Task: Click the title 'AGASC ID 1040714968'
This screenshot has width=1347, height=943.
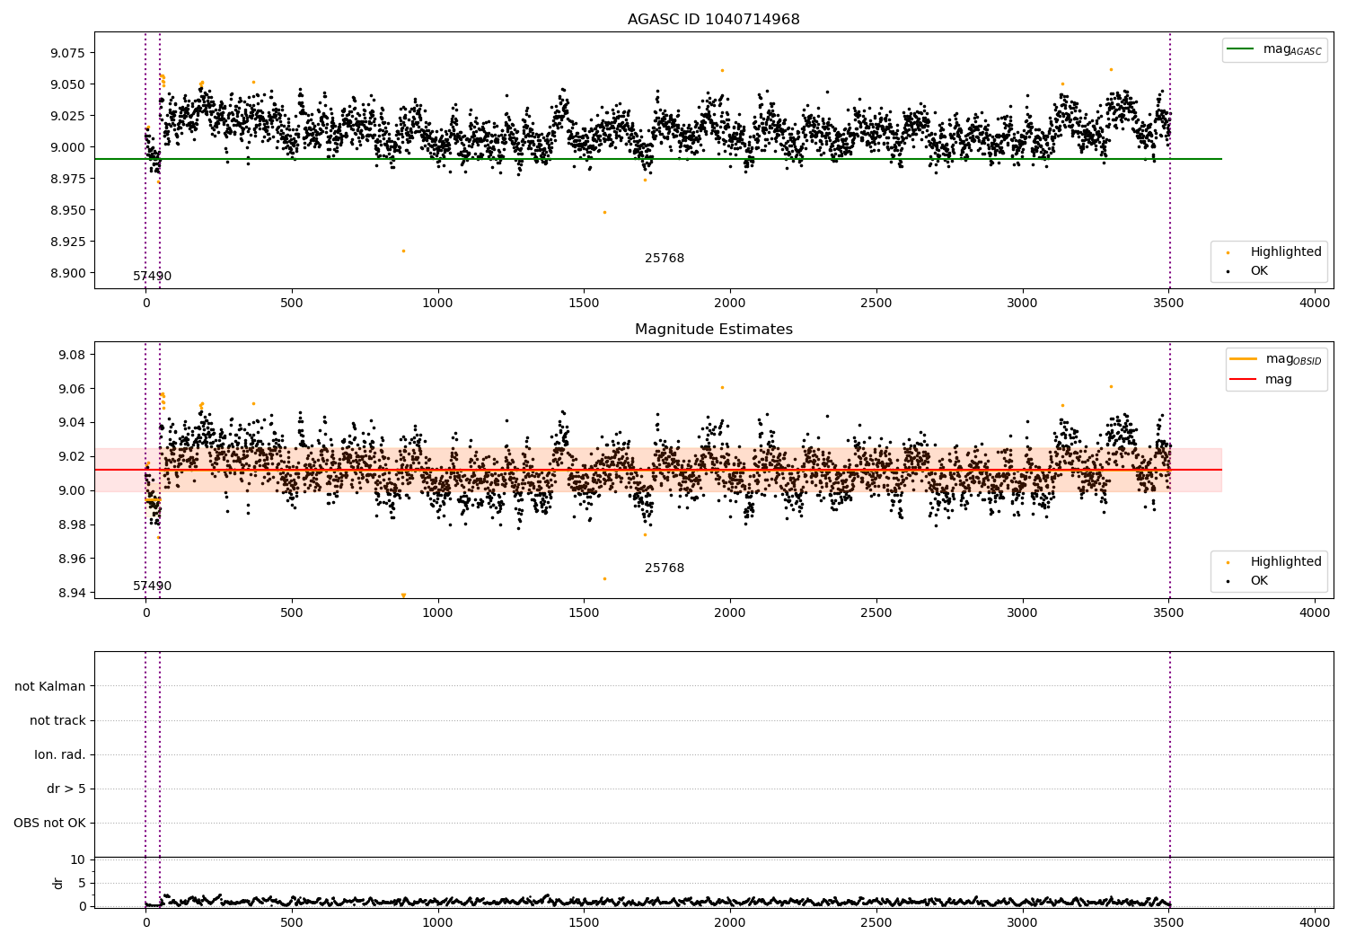Action: (713, 20)
